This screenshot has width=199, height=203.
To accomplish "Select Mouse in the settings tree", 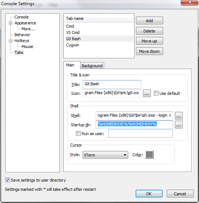I will [27, 47].
